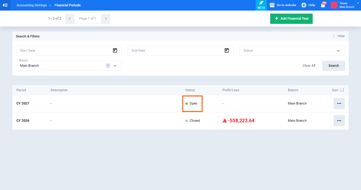
Task: Click the Status column header
Action: (190, 90)
